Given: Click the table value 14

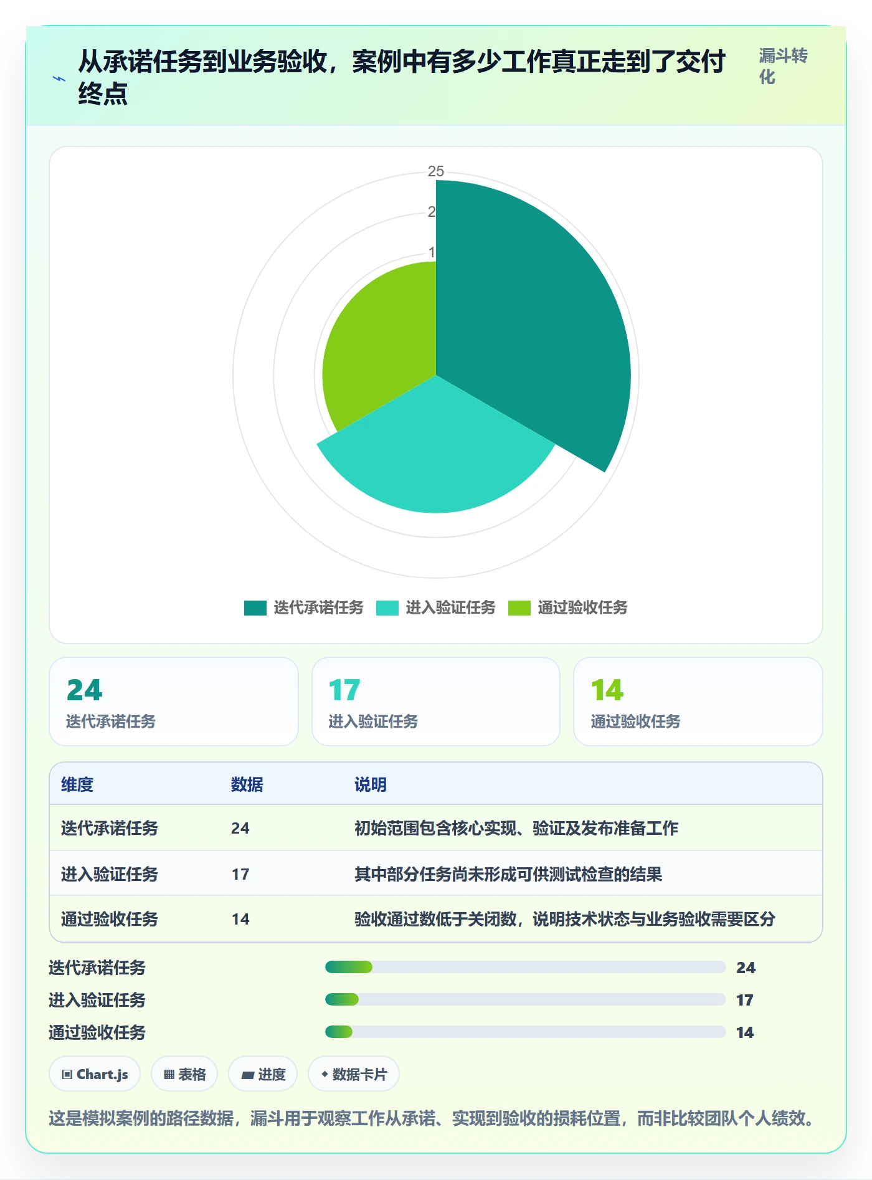Looking at the screenshot, I should pyautogui.click(x=240, y=919).
